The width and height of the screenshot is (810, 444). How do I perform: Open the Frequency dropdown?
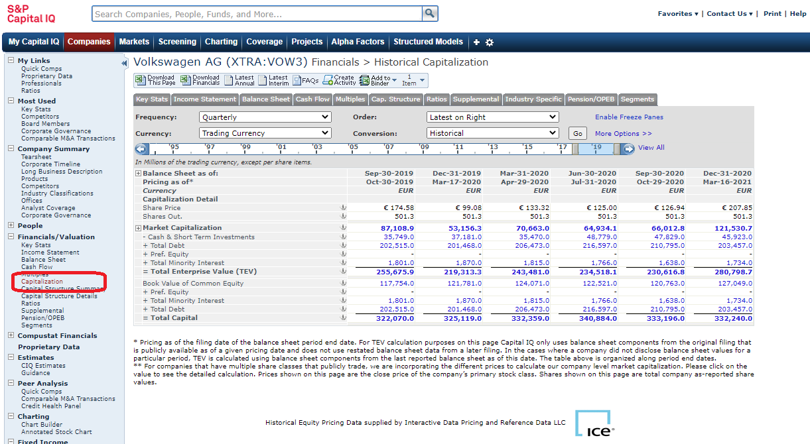tap(265, 117)
